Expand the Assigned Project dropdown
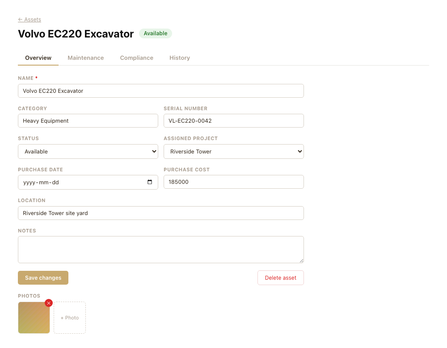Viewport: 447px width, 348px height. 234,151
